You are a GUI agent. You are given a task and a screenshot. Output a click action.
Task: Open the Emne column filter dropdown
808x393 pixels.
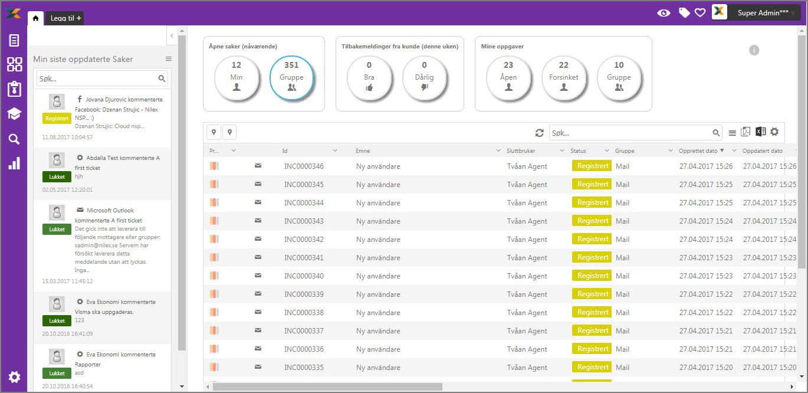[498, 151]
